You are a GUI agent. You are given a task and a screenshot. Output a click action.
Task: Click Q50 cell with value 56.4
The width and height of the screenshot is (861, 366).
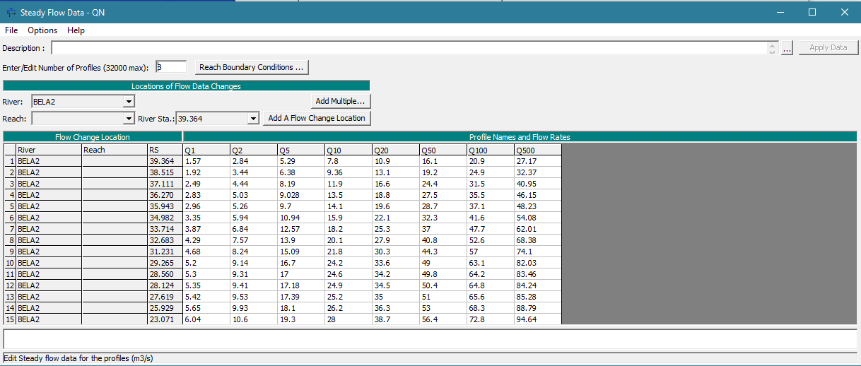(443, 319)
